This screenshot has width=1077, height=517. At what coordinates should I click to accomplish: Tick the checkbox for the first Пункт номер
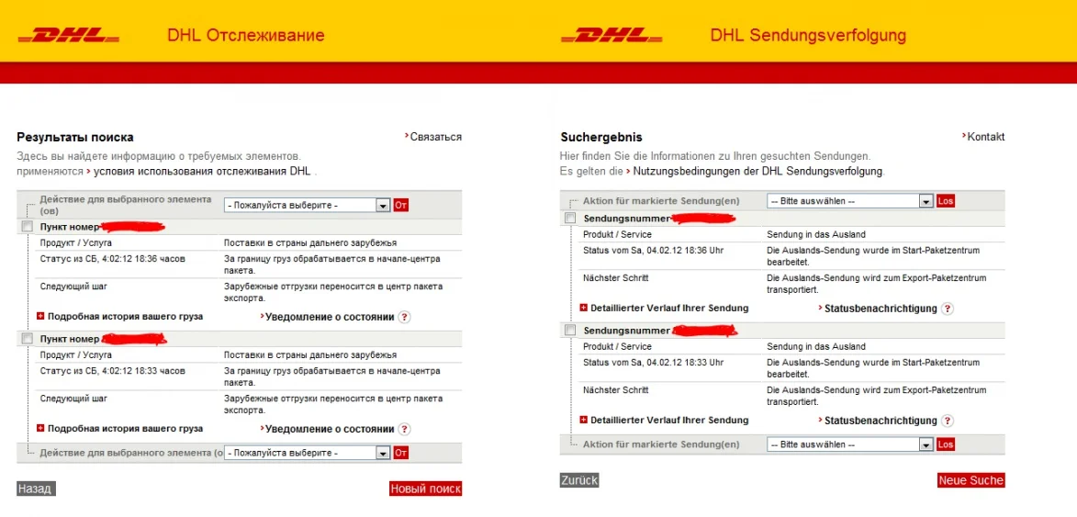(28, 227)
